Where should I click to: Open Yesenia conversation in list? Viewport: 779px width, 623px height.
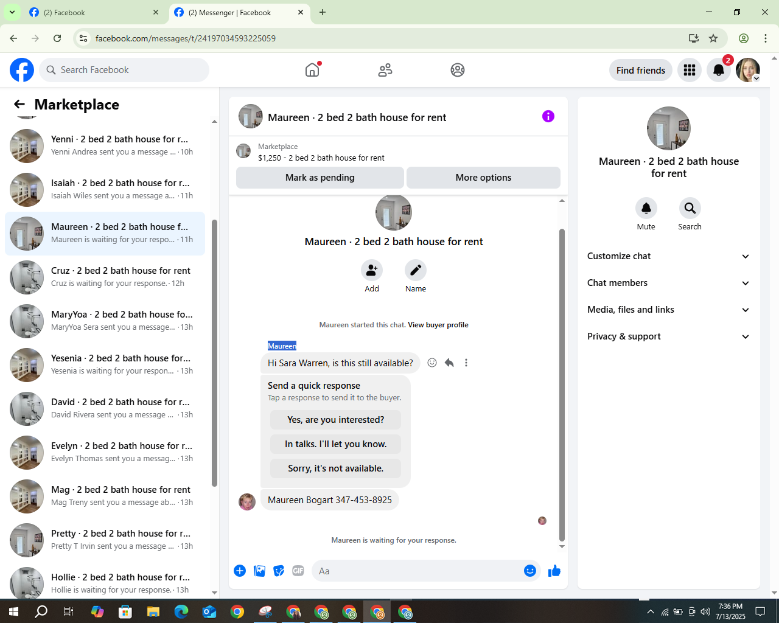coord(105,365)
